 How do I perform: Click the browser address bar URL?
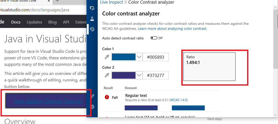click(x=35, y=10)
